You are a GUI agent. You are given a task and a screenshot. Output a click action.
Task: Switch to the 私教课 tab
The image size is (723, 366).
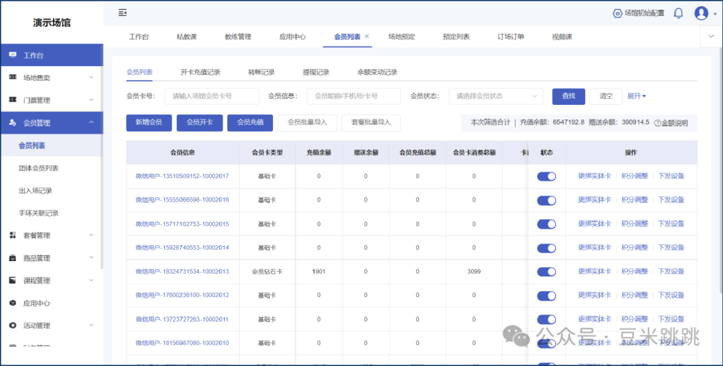point(187,37)
